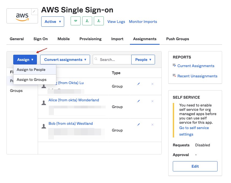
Task: Click Alice Wonderland's user avatar icon
Action: tap(44, 103)
